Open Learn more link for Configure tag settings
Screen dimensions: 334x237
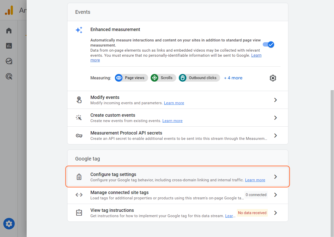pyautogui.click(x=255, y=180)
